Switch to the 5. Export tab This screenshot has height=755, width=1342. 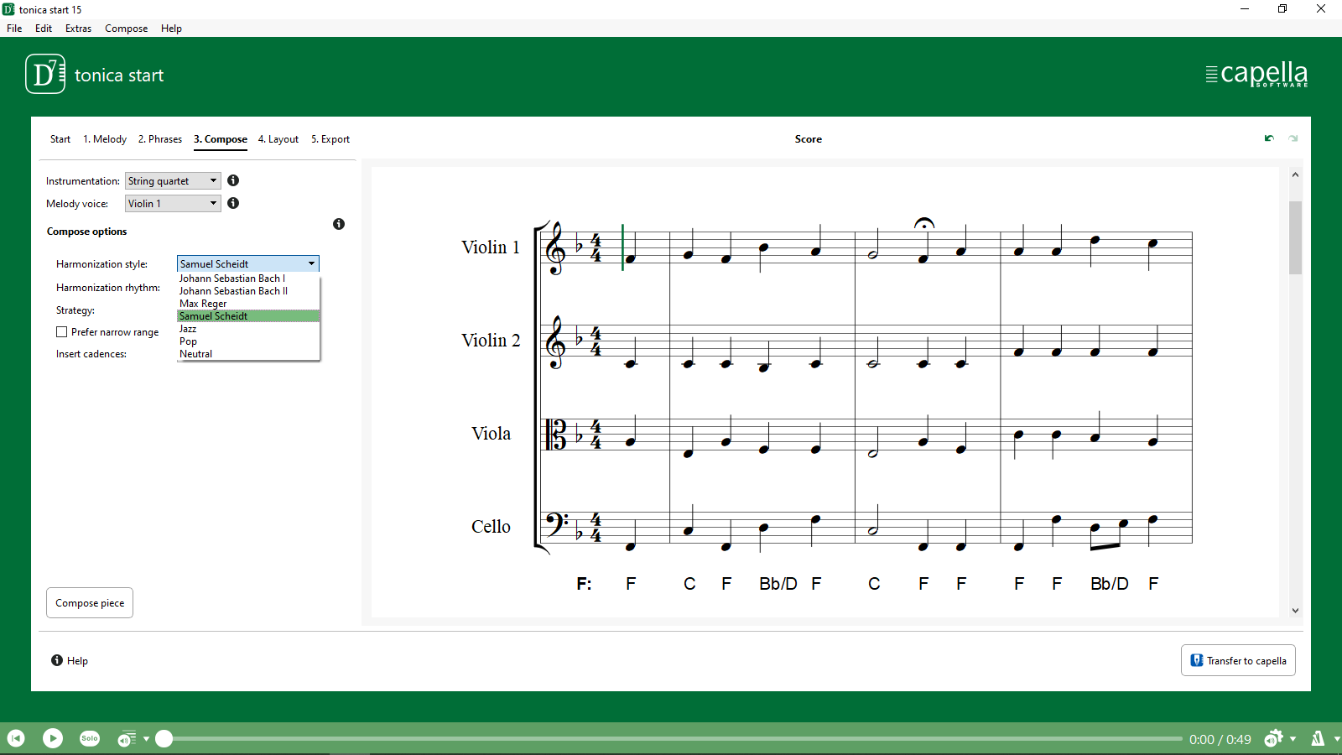330,139
